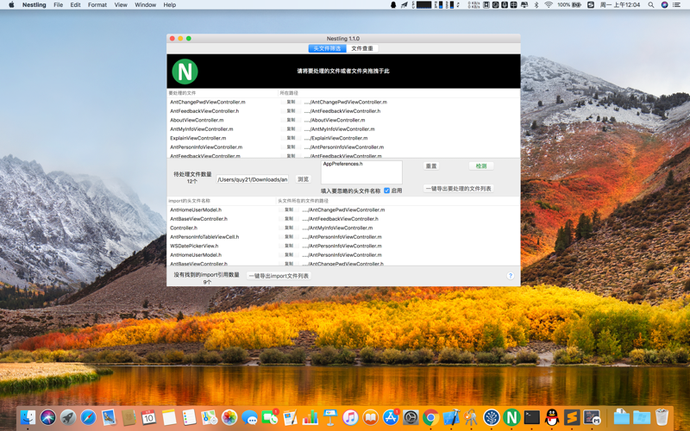Open the Window menu

pyautogui.click(x=145, y=5)
